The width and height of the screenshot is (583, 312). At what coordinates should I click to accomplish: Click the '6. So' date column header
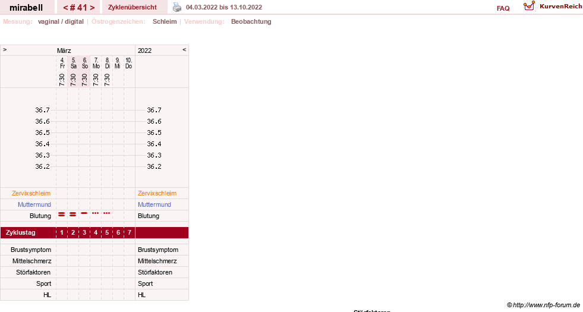tap(85, 63)
